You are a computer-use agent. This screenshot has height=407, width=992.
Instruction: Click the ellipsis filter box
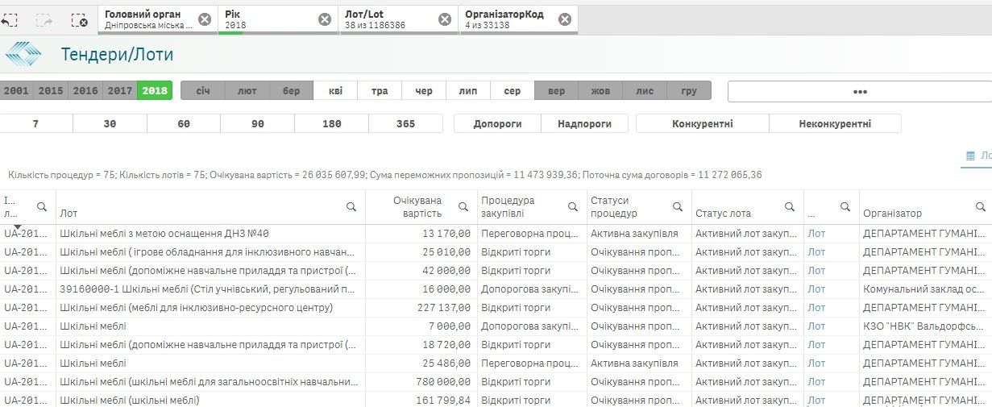pos(859,92)
